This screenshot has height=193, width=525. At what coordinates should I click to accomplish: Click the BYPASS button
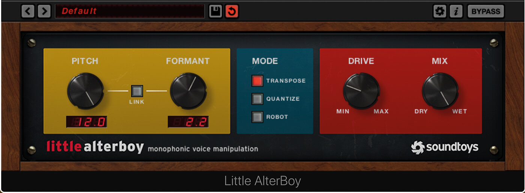[x=486, y=11]
